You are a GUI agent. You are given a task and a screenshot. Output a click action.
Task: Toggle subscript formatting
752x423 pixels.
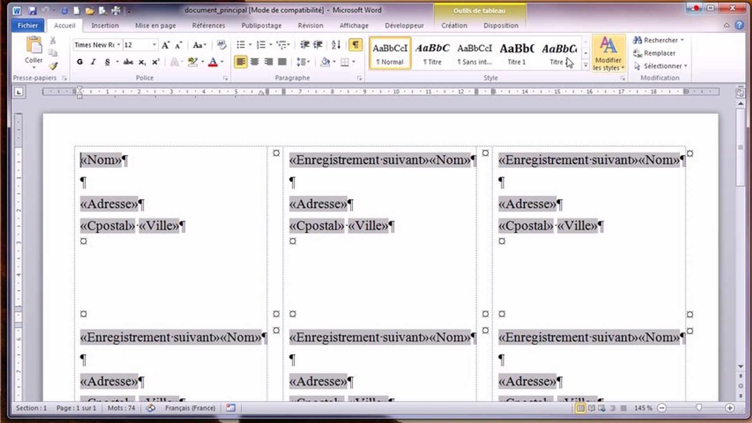[142, 62]
